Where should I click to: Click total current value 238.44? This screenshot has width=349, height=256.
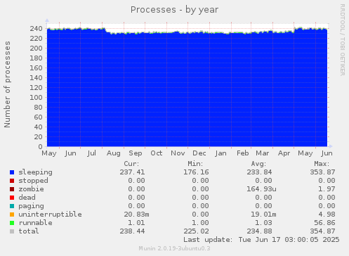132,231
